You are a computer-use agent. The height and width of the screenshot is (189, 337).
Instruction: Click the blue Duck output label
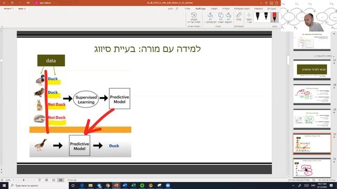click(x=114, y=146)
